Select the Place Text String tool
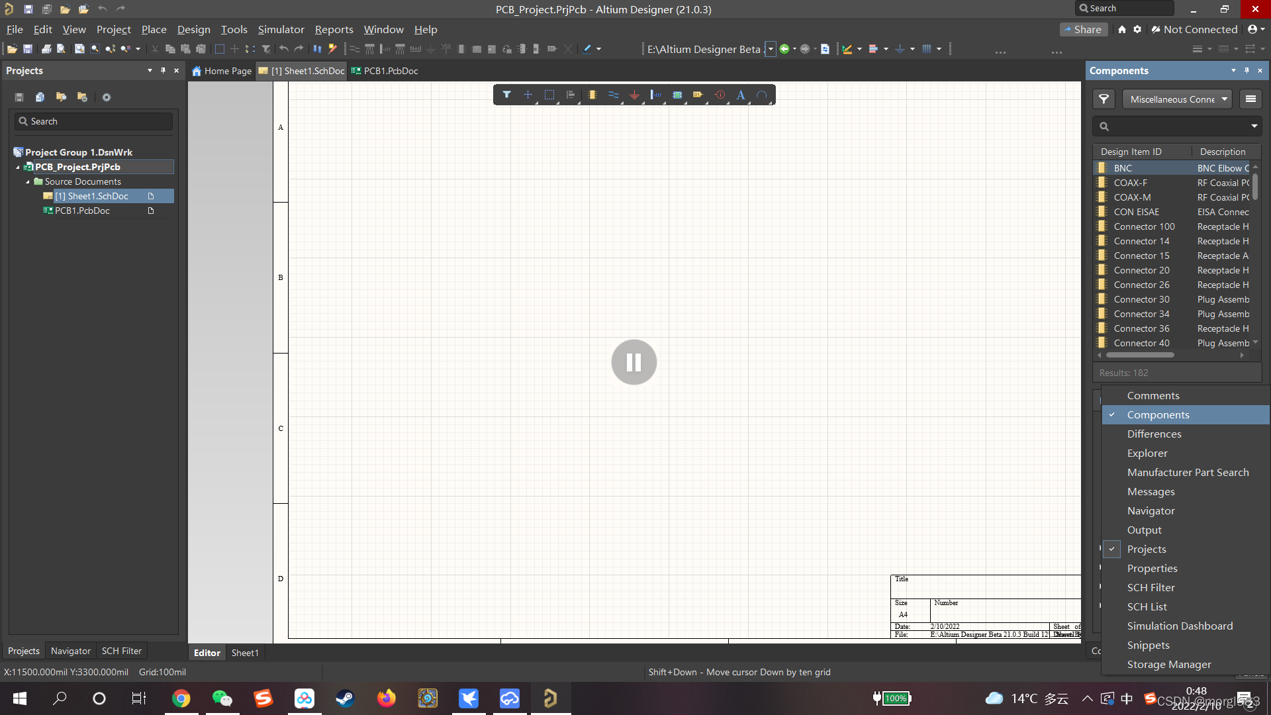 click(x=741, y=95)
